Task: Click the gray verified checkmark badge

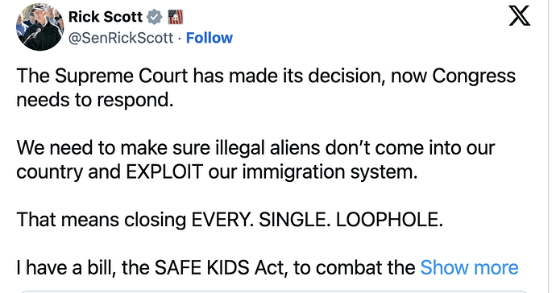Action: [x=155, y=17]
